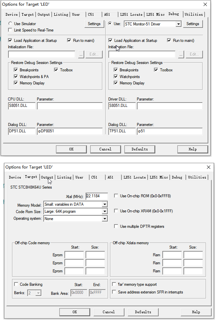Toggle simulator Memory Display checkbox
This screenshot has height=333, width=220.
pos(16,83)
